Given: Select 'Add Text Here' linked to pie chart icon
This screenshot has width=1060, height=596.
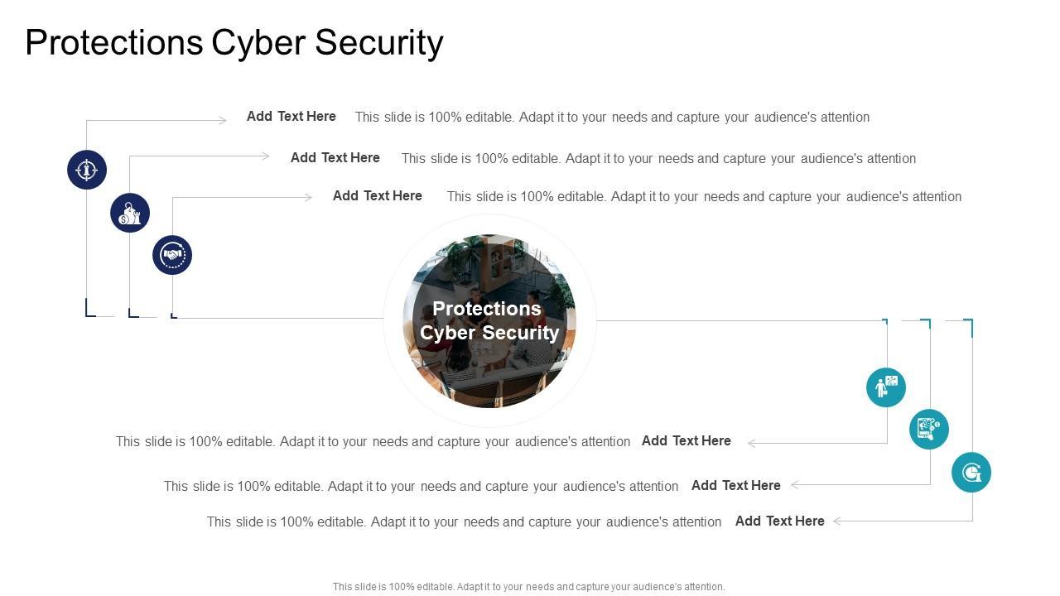Looking at the screenshot, I should 780,521.
